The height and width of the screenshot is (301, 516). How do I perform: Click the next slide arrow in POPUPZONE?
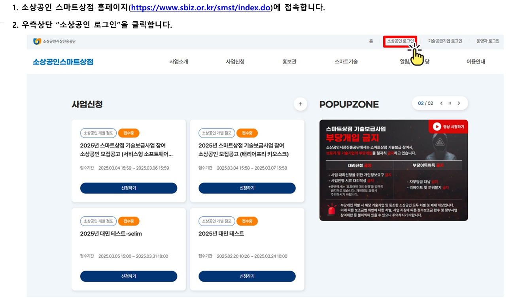[x=459, y=103]
